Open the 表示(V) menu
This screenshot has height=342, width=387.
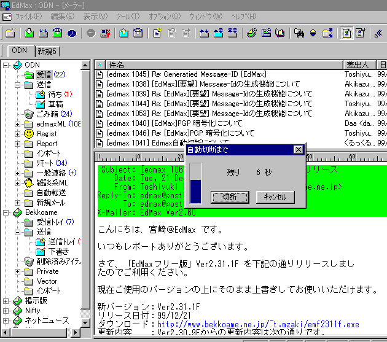(95, 17)
